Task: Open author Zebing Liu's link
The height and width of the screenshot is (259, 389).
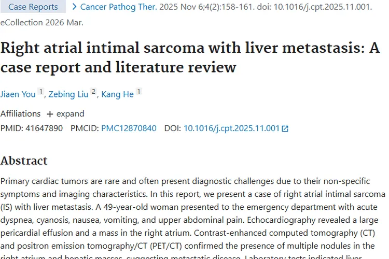Action: coord(70,94)
